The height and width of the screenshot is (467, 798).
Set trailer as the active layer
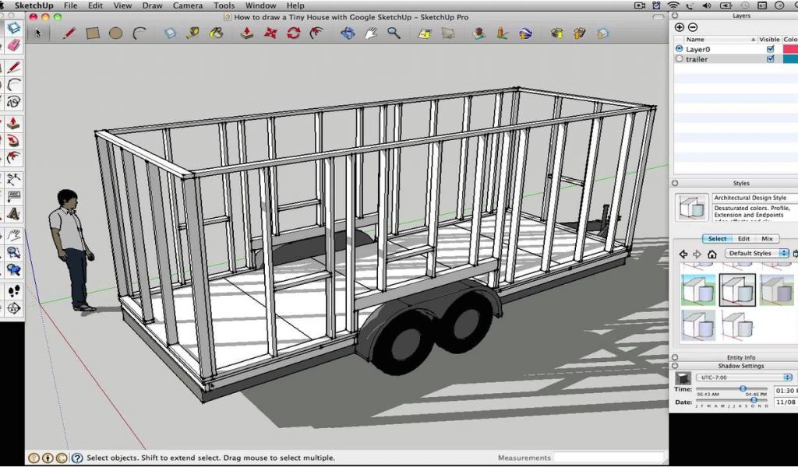pyautogui.click(x=680, y=59)
